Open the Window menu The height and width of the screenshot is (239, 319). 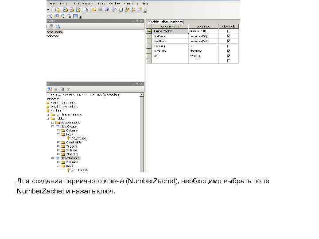pos(115,4)
